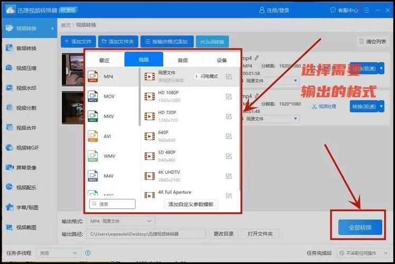Click the format list scrollbar

pos(140,97)
